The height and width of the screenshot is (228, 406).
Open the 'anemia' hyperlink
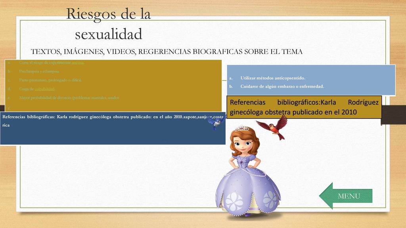pyautogui.click(x=78, y=63)
